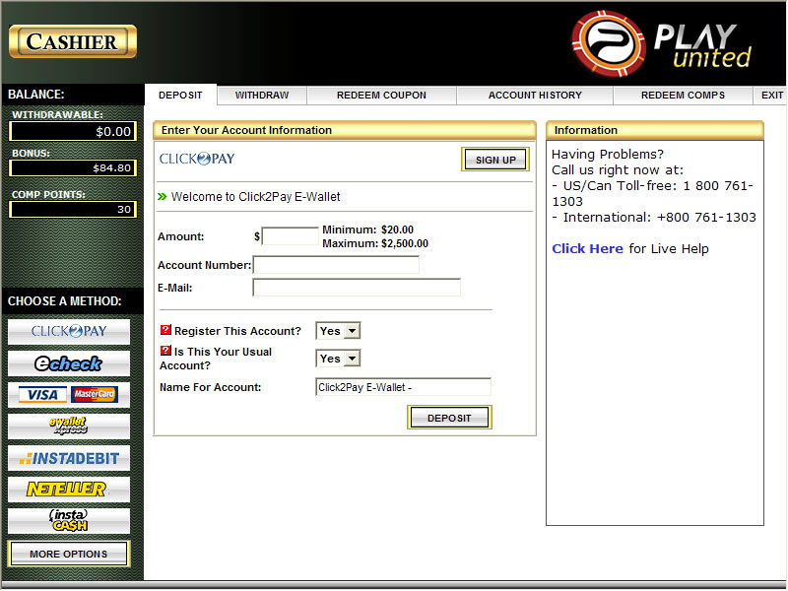The image size is (788, 591).
Task: Go to the Redeem Comps tab
Action: tap(683, 96)
